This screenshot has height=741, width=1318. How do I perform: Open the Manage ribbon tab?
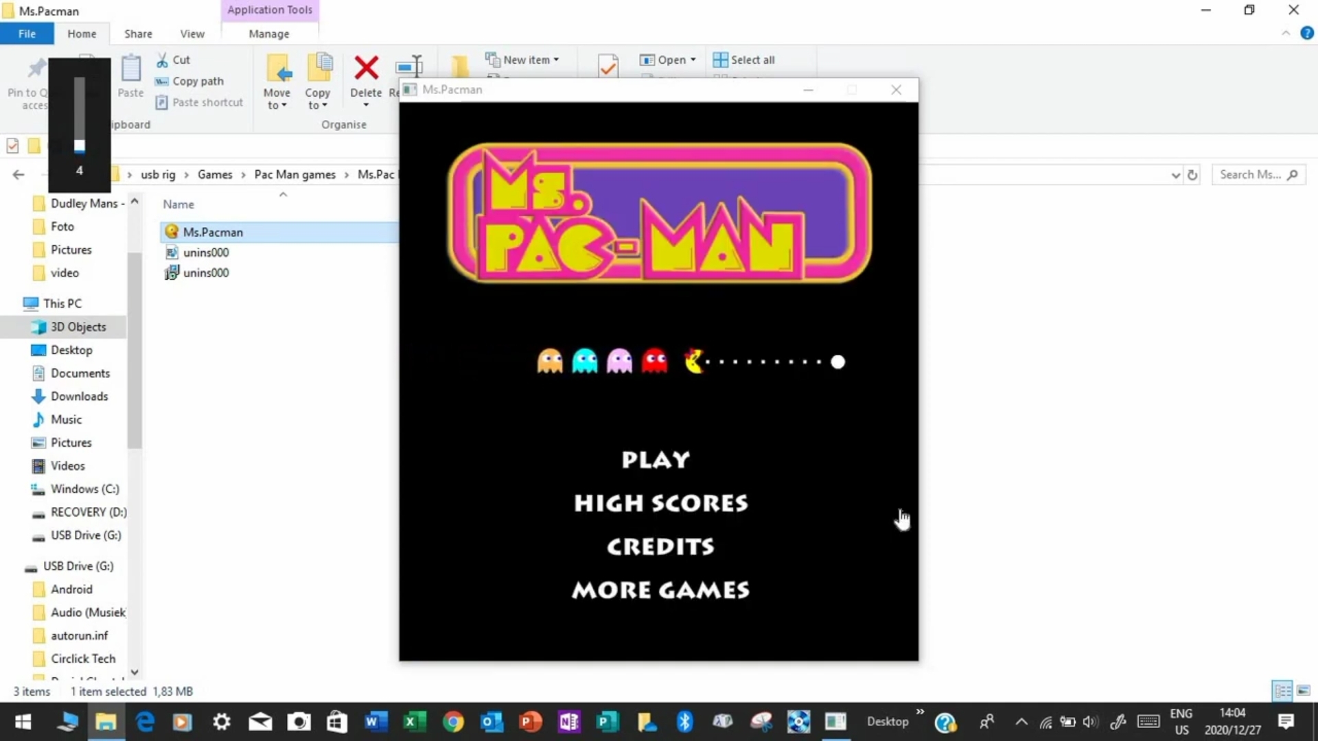point(268,34)
